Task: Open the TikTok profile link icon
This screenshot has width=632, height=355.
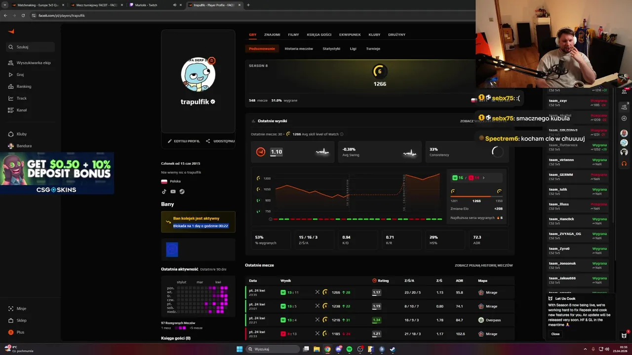Action: coord(164,191)
